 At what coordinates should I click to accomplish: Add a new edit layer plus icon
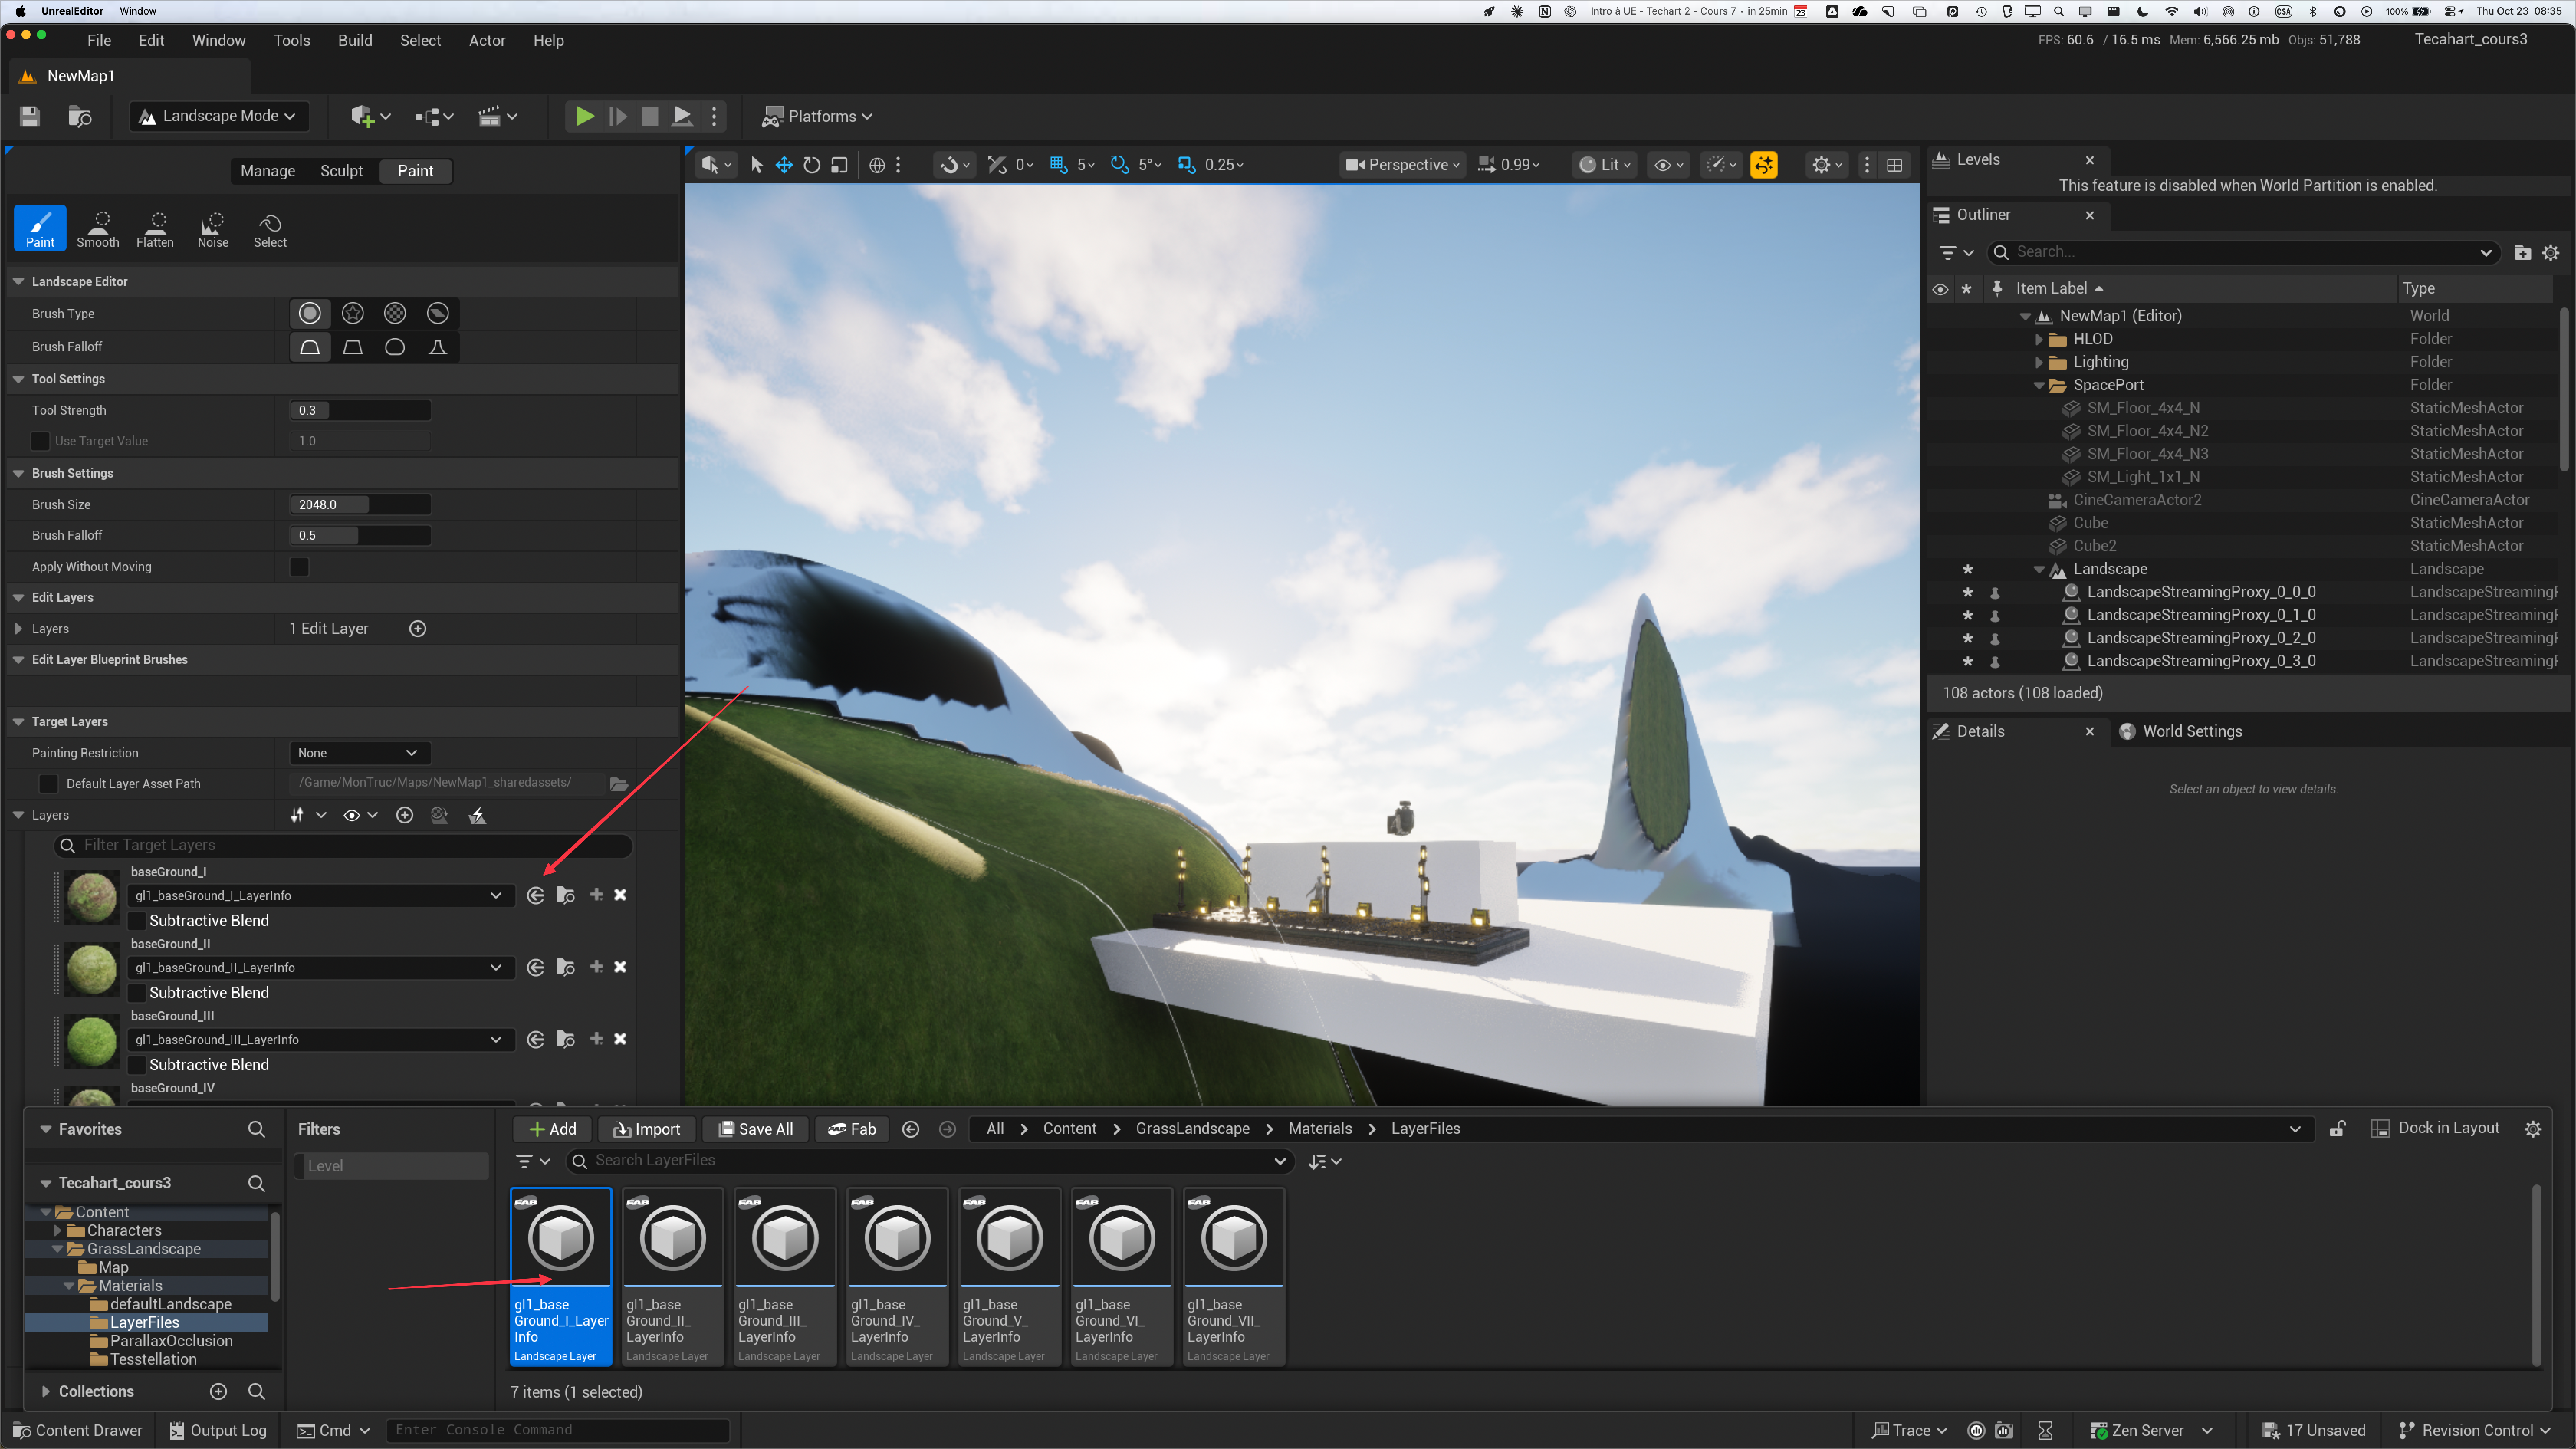tap(418, 629)
